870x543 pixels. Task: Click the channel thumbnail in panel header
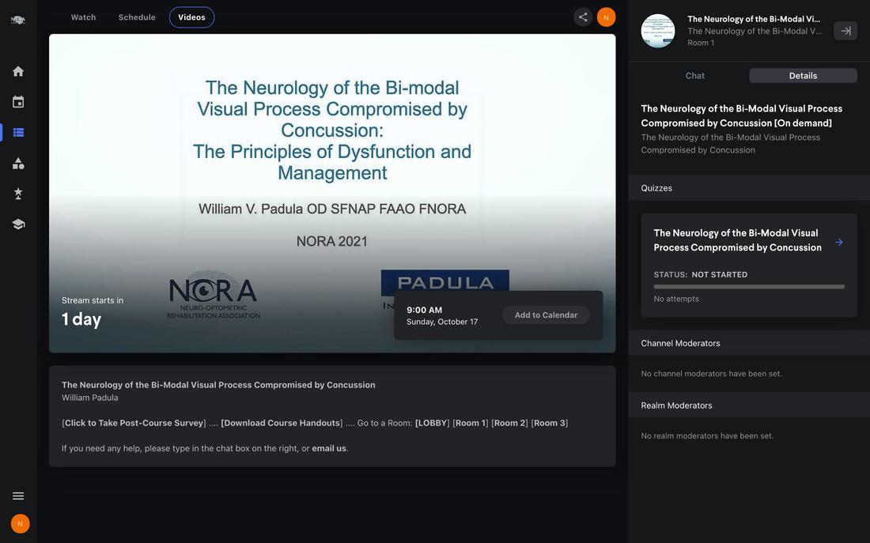pyautogui.click(x=658, y=31)
